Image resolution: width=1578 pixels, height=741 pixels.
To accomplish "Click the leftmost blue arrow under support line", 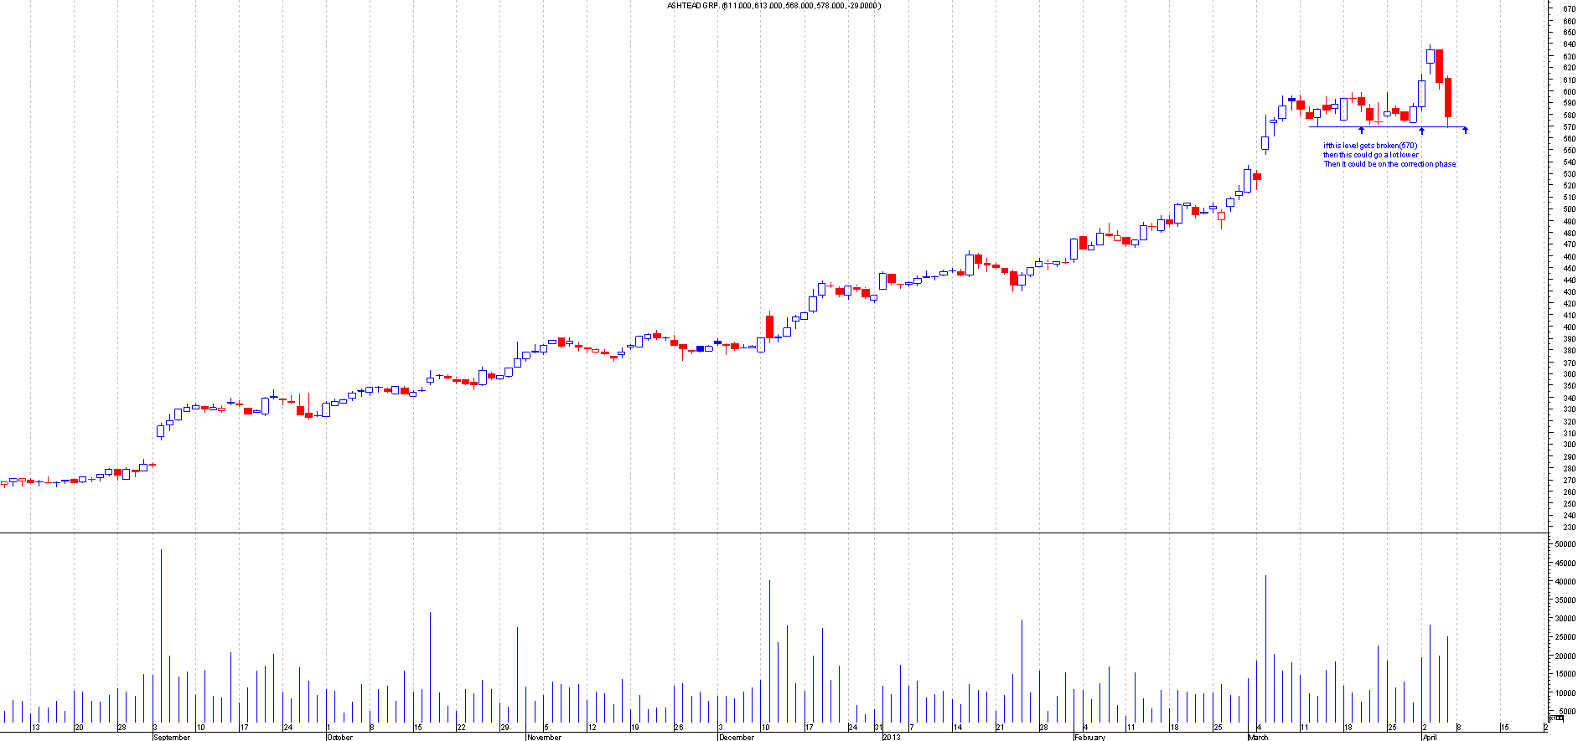I will click(1361, 131).
